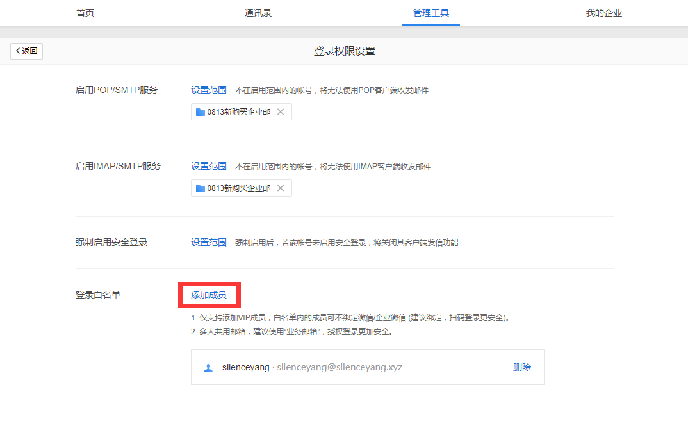Viewport: 688px width, 421px height.
Task: Click the whitelist note about VIP成员
Action: [350, 318]
